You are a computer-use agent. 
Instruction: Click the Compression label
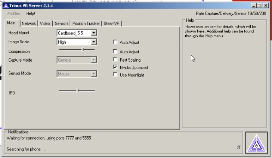tap(19, 52)
